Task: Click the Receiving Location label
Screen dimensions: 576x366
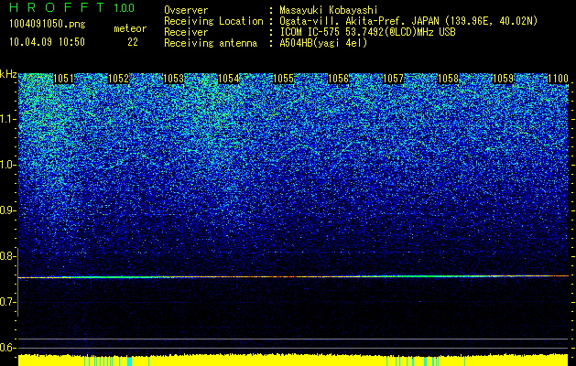Action: coord(213,21)
